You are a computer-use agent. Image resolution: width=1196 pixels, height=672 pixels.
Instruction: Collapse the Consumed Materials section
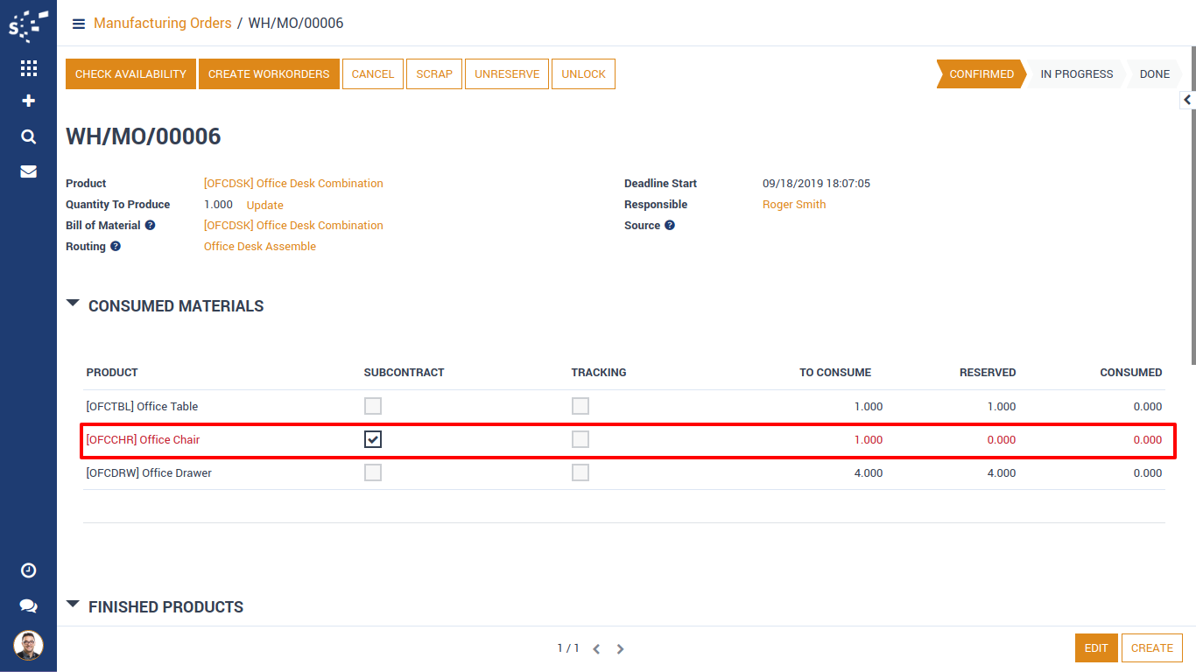[x=73, y=304]
